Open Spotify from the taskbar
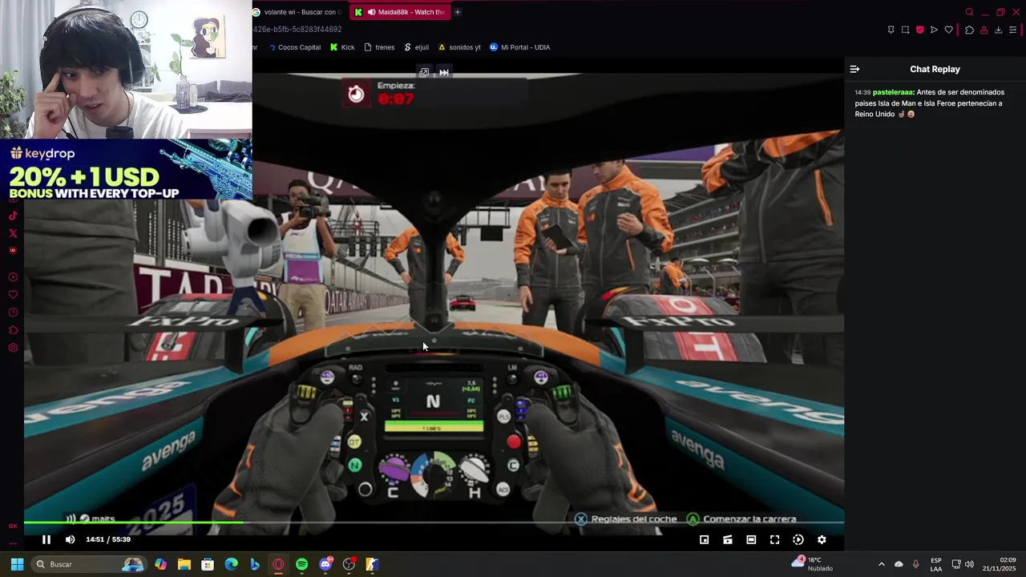This screenshot has height=577, width=1026. pyautogui.click(x=301, y=564)
